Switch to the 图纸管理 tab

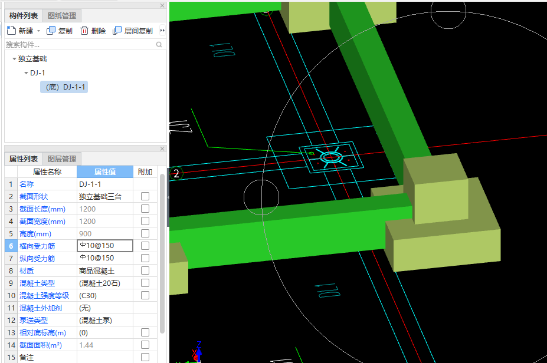click(x=62, y=16)
